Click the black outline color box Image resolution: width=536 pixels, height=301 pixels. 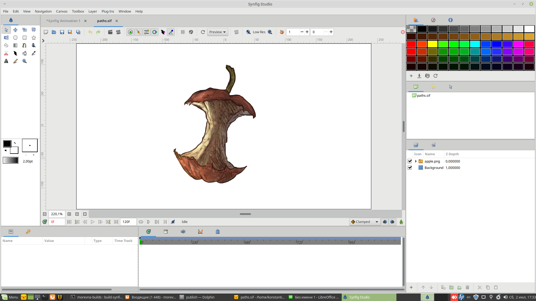tap(7, 144)
